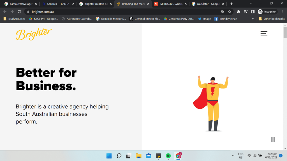Viewport: 287px width, 161px height.
Task: Open Spotify from taskbar
Action: click(168, 156)
